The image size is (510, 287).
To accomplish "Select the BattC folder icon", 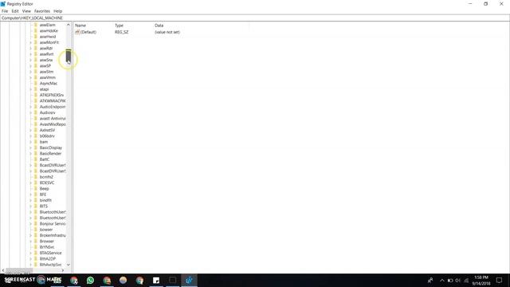I will [36, 159].
